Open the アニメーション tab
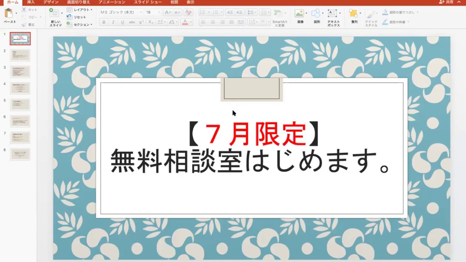 tap(112, 2)
